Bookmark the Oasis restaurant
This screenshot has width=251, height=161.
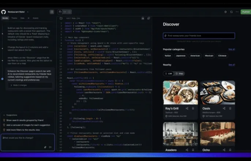(x=230, y=108)
